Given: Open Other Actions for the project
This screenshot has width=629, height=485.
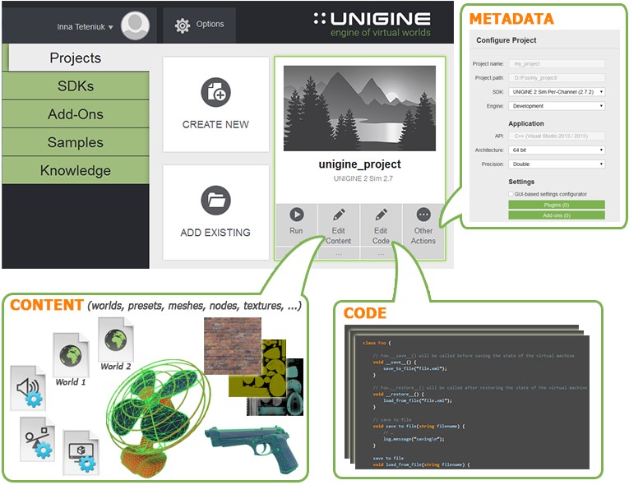Looking at the screenshot, I should click(423, 215).
